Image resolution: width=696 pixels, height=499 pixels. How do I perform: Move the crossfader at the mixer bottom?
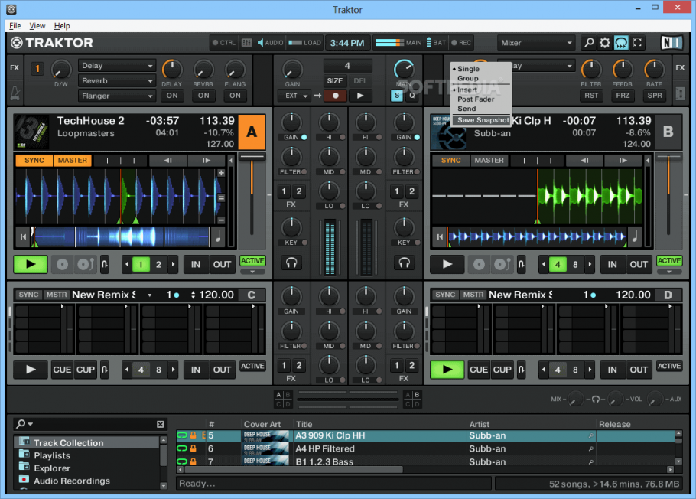tap(348, 399)
